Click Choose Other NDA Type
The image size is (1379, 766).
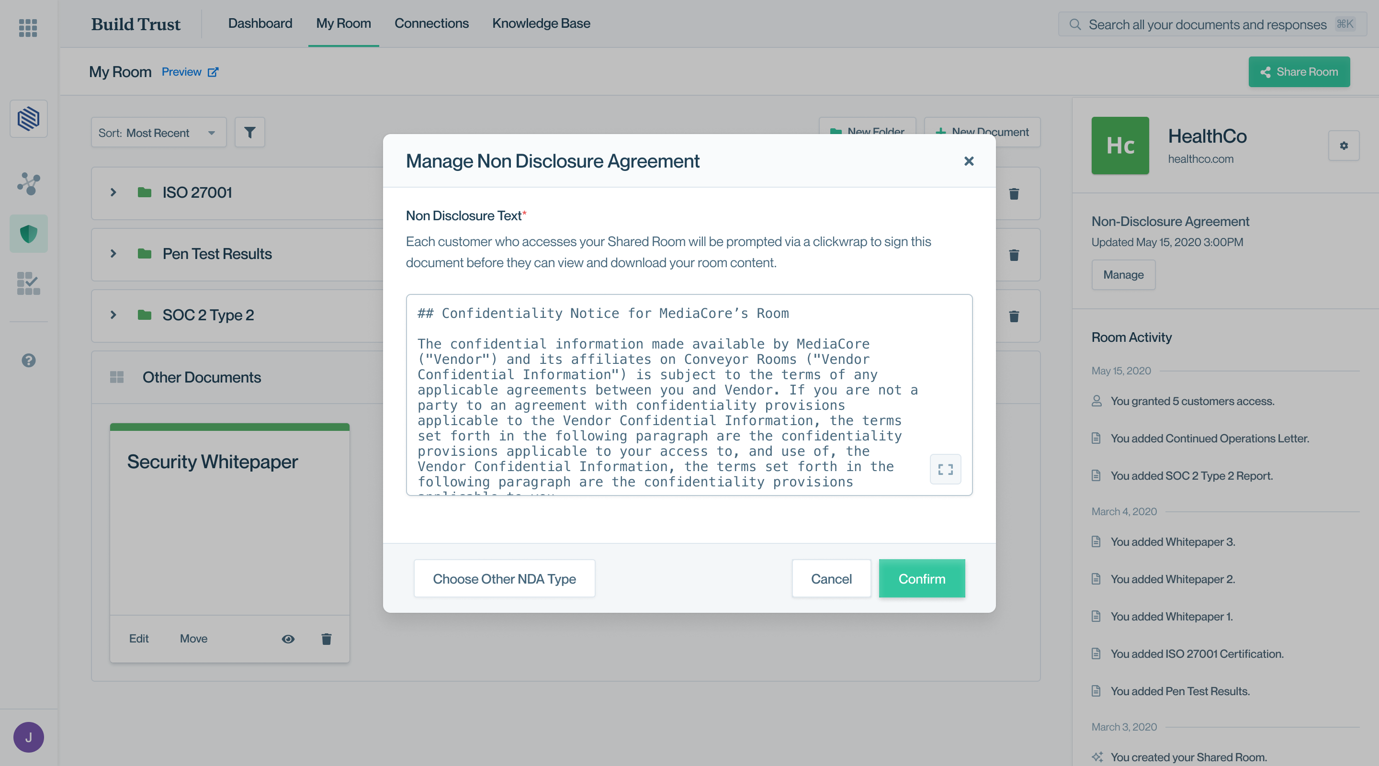pos(504,579)
